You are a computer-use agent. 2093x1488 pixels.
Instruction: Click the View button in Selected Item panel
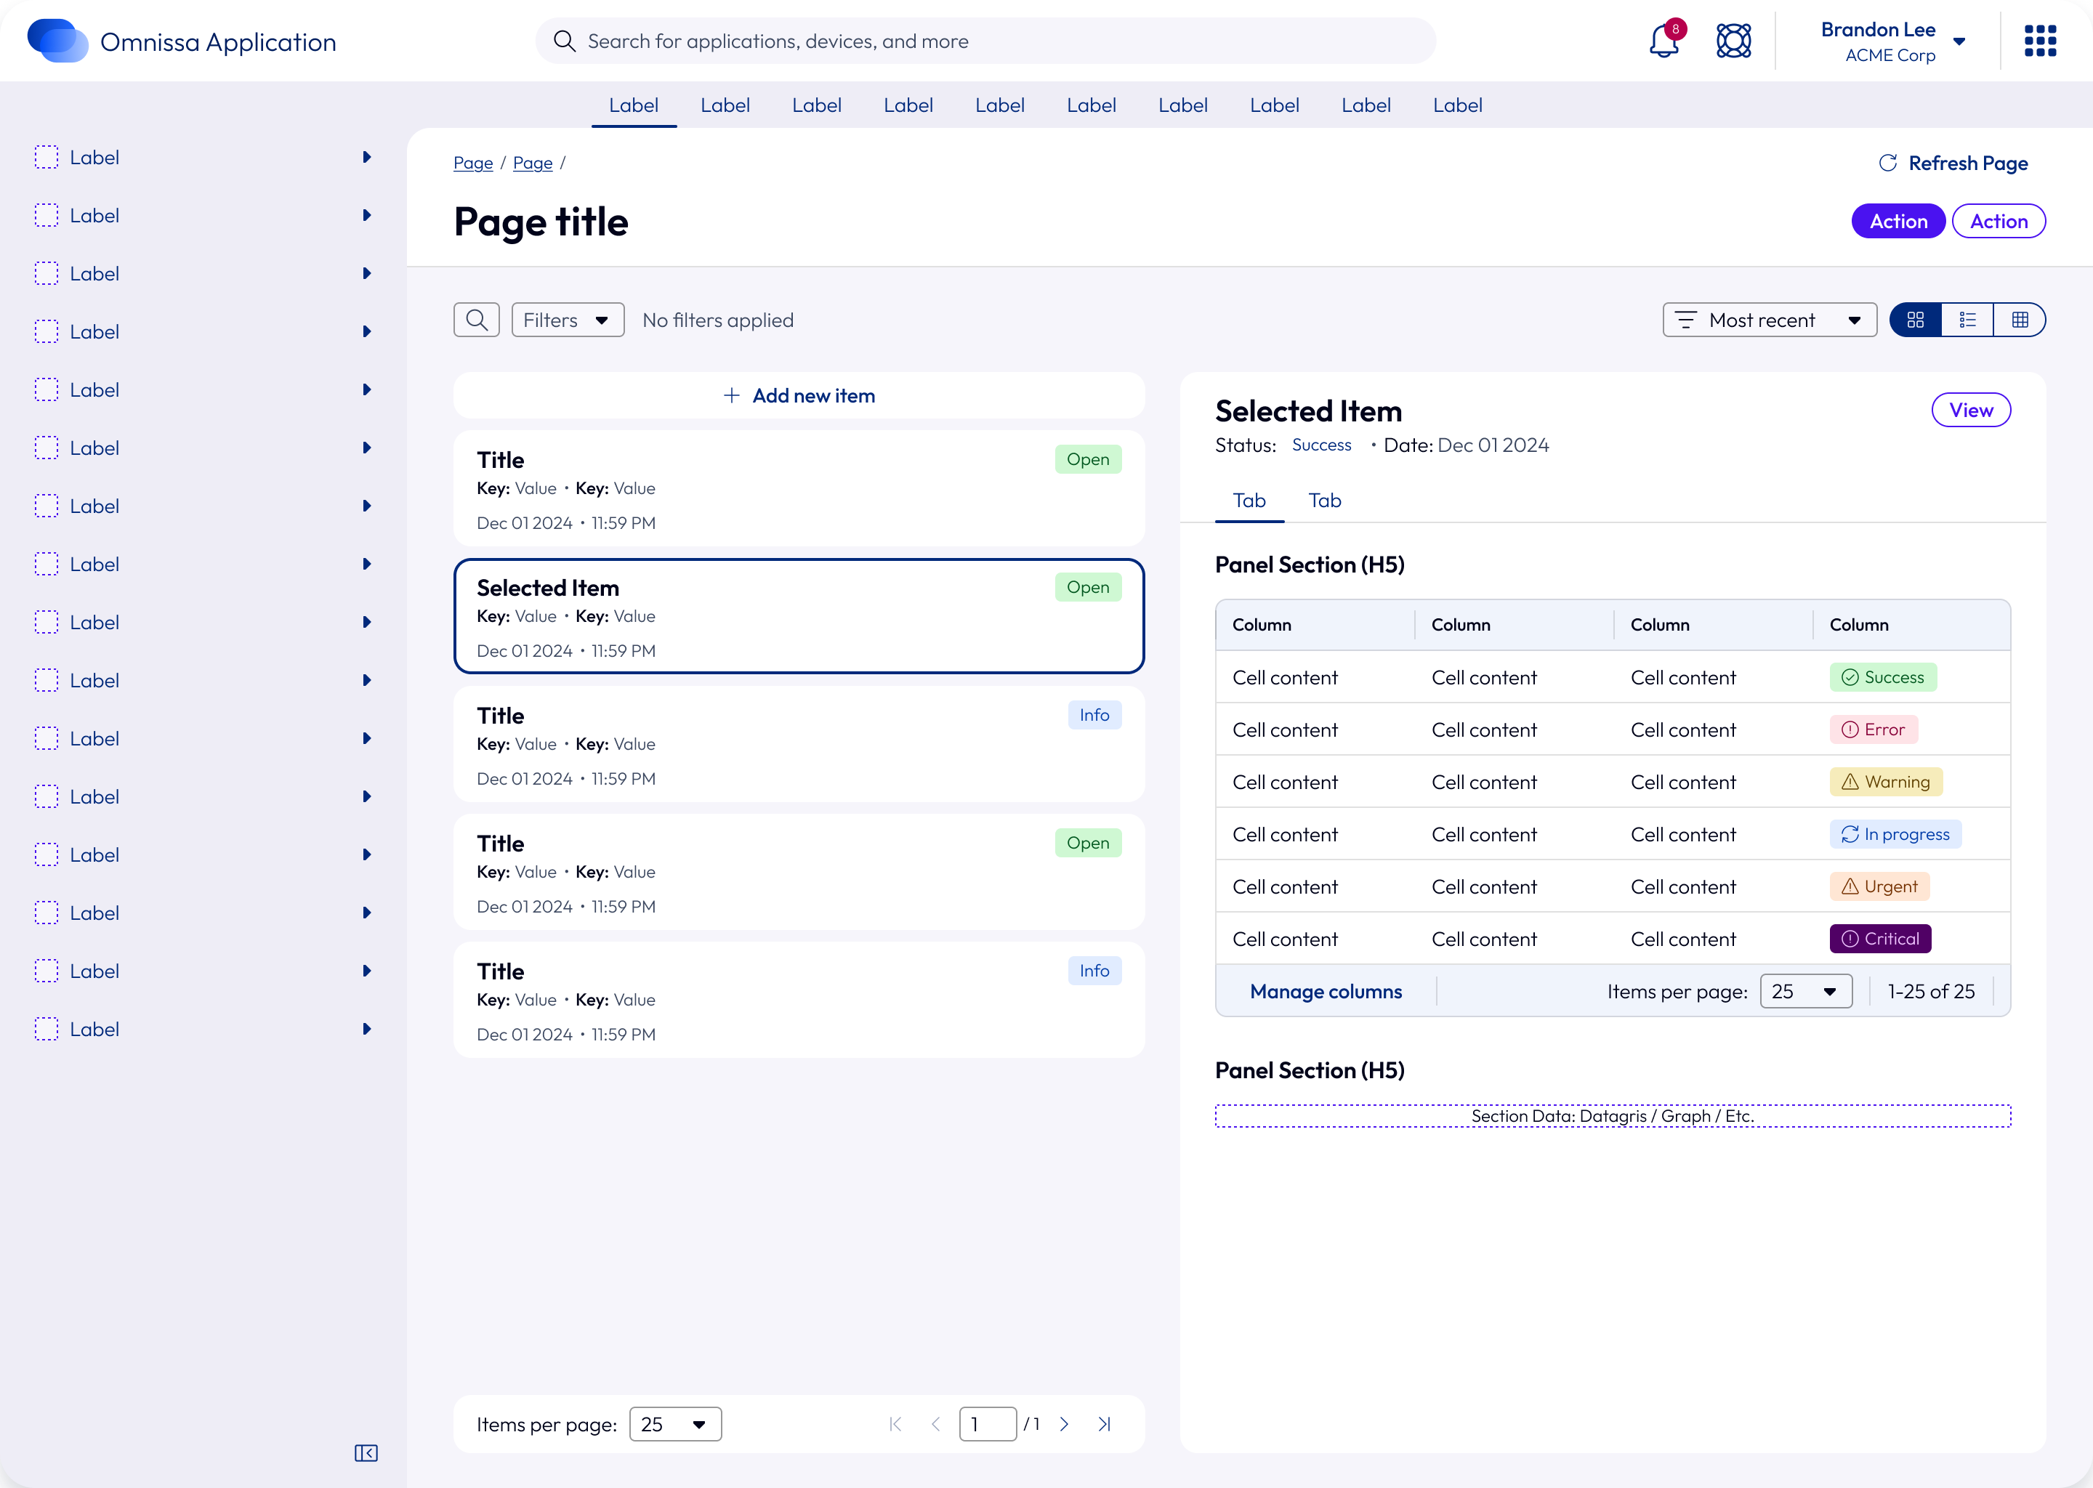click(x=1971, y=410)
